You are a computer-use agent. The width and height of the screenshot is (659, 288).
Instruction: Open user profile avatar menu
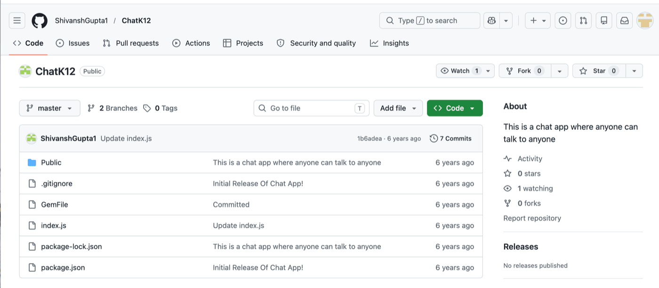(645, 21)
